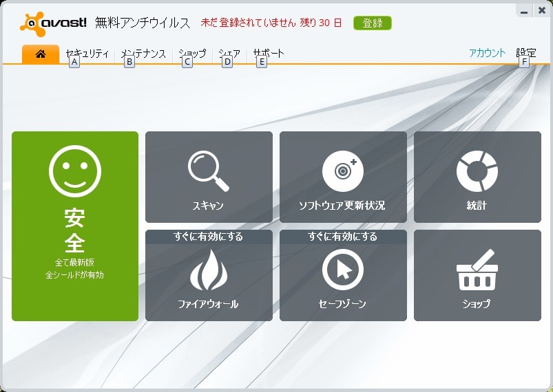The image size is (553, 392).
Task: Open the セキュリティ tab
Action: coord(87,54)
